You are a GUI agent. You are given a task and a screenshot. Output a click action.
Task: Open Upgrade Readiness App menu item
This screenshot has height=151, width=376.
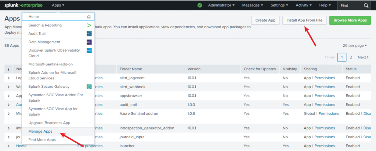tap(49, 123)
